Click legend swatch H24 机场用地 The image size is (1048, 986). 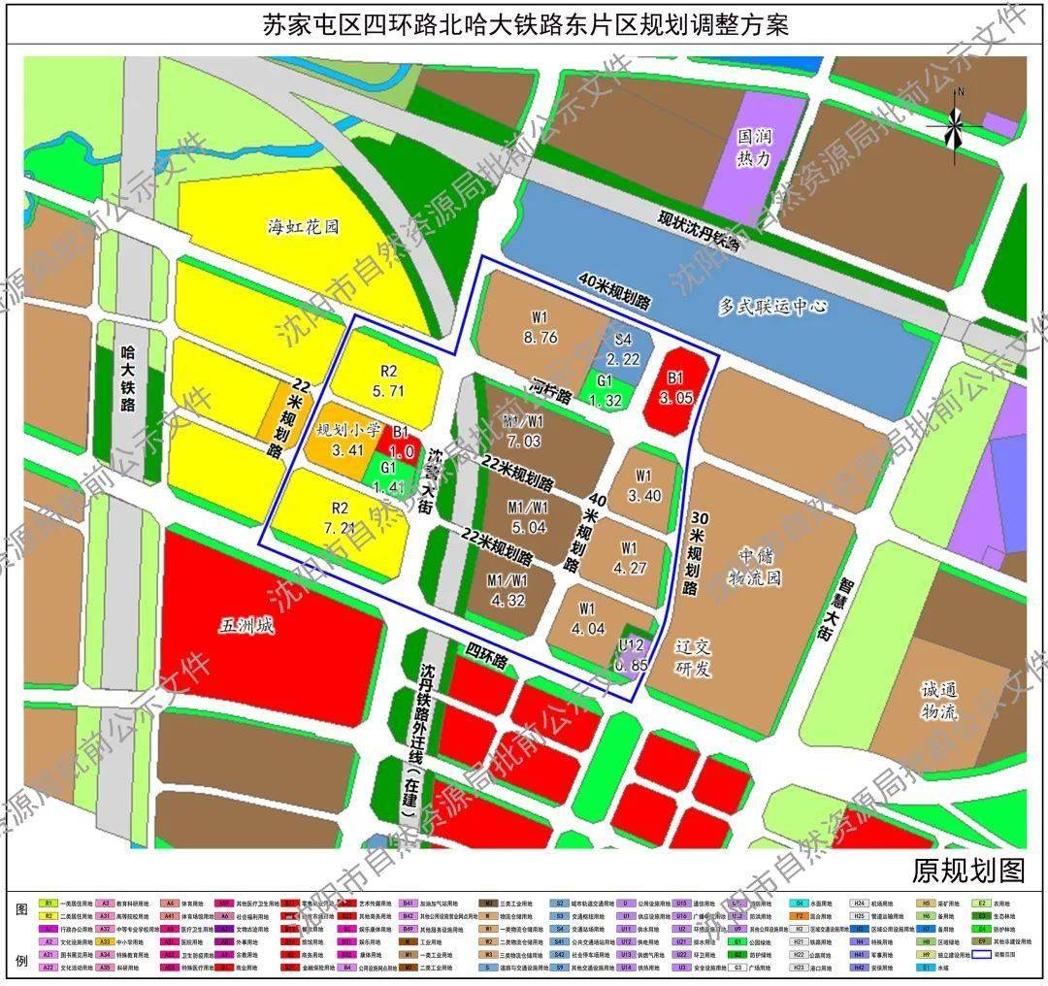[860, 904]
